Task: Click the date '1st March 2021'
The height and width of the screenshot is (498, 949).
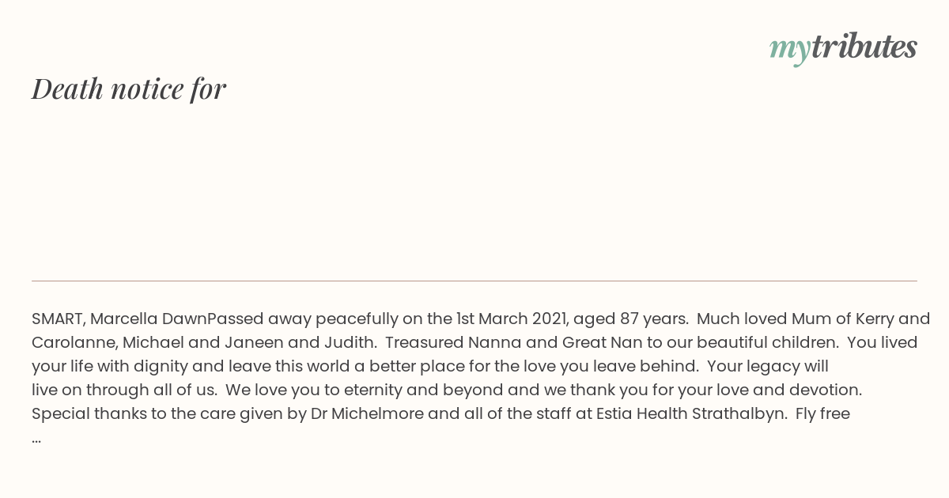Action: (x=512, y=319)
